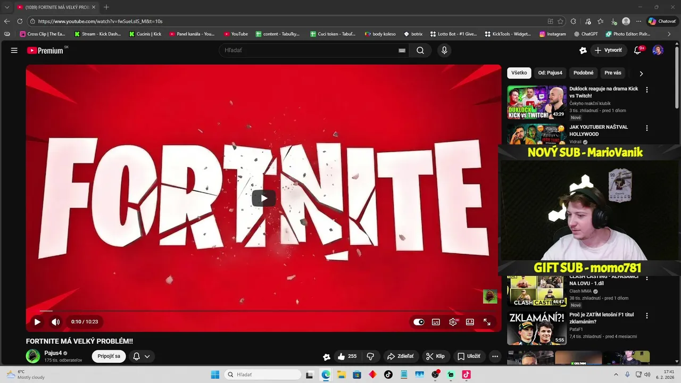Expand the notification bell dropdown for Pajus4
This screenshot has width=681, height=383.
click(x=141, y=356)
